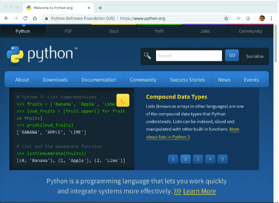Expand the Socialize menu
The width and height of the screenshot is (279, 203).
[255, 56]
